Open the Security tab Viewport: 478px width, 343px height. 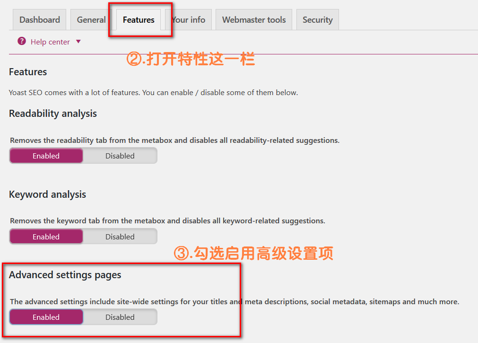tap(318, 20)
